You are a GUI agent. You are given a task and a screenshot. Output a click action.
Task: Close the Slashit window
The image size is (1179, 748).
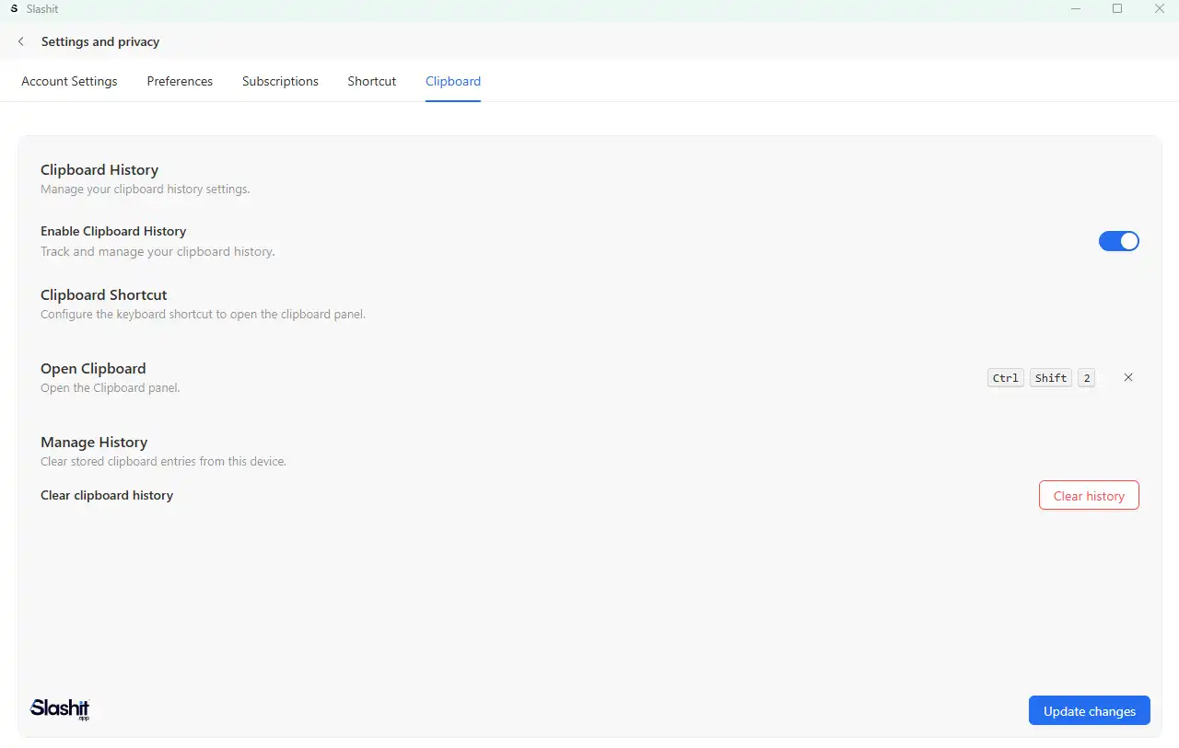pos(1159,8)
